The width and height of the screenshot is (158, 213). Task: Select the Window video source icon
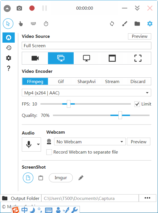point(112,58)
